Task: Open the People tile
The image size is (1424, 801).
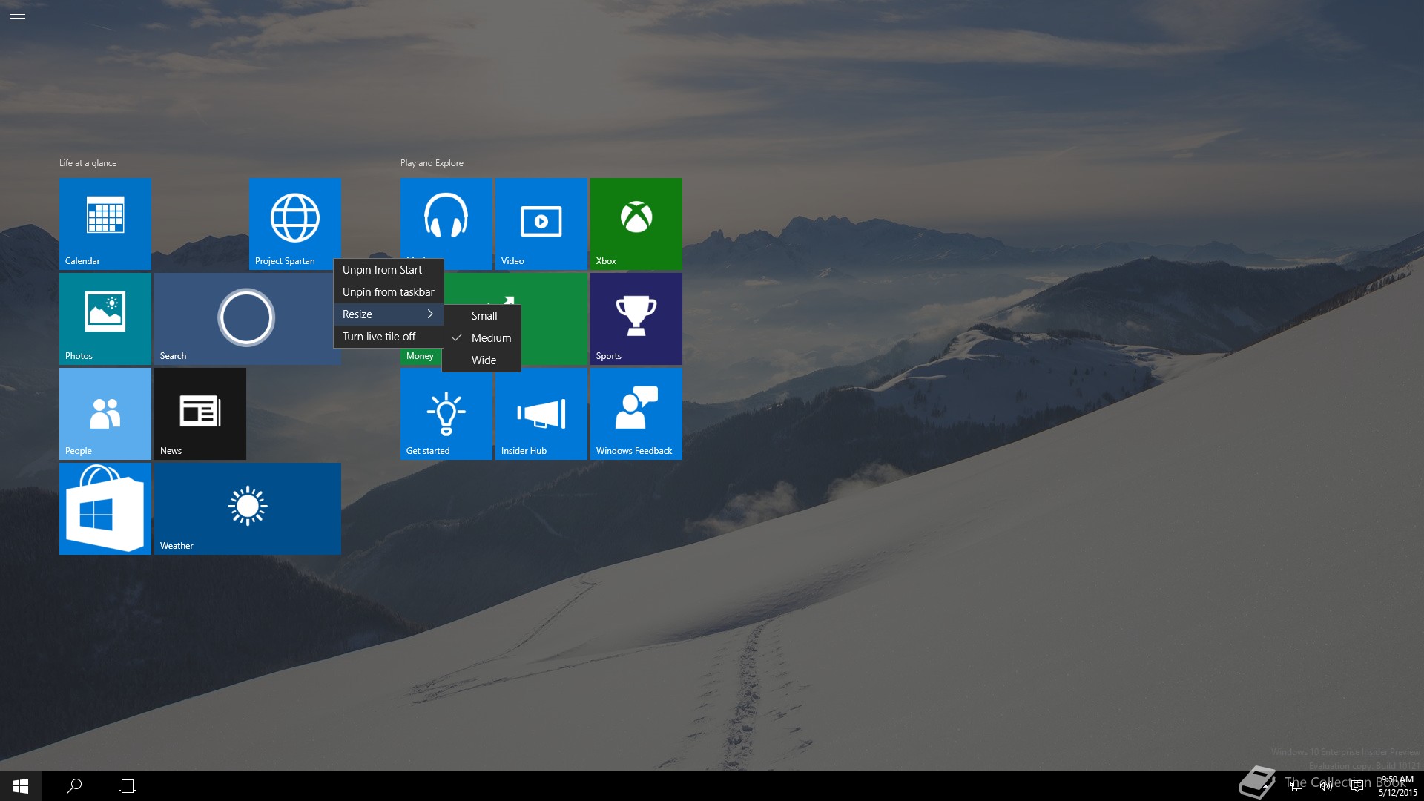Action: pyautogui.click(x=105, y=413)
